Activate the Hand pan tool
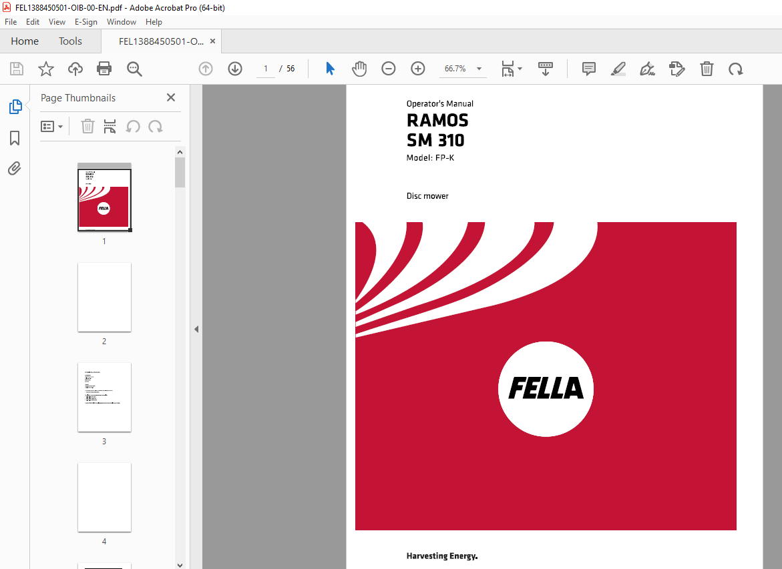The width and height of the screenshot is (782, 569). [359, 69]
